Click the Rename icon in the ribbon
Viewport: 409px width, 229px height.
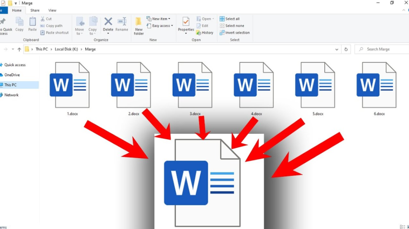point(122,22)
